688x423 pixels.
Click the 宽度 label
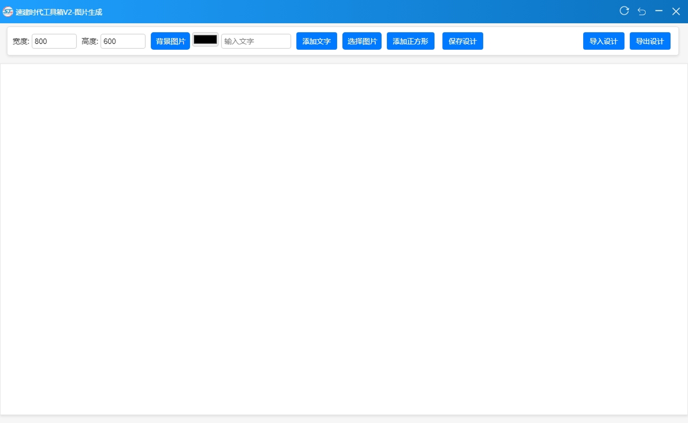pos(21,42)
